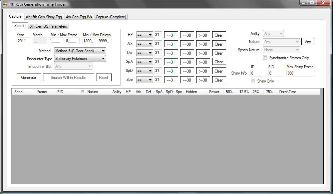This screenshot has width=333, height=194.
Task: Clear the SpD filter
Action: (219, 71)
